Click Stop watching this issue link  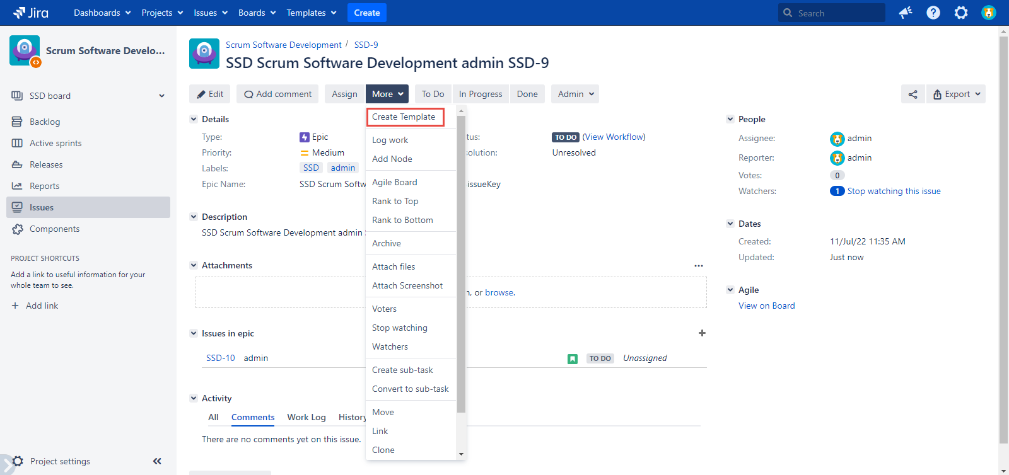894,192
